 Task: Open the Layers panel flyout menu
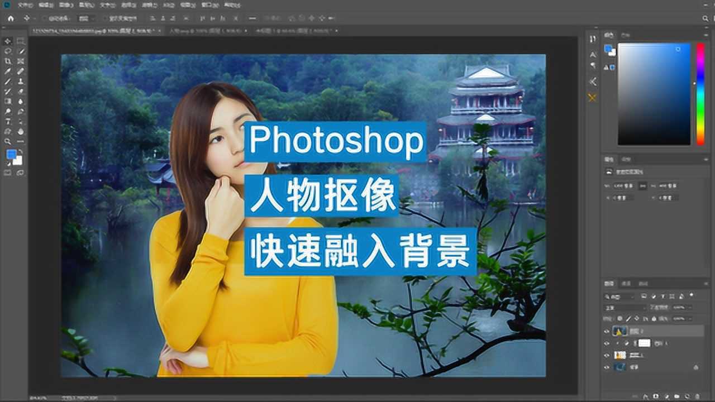click(x=706, y=284)
